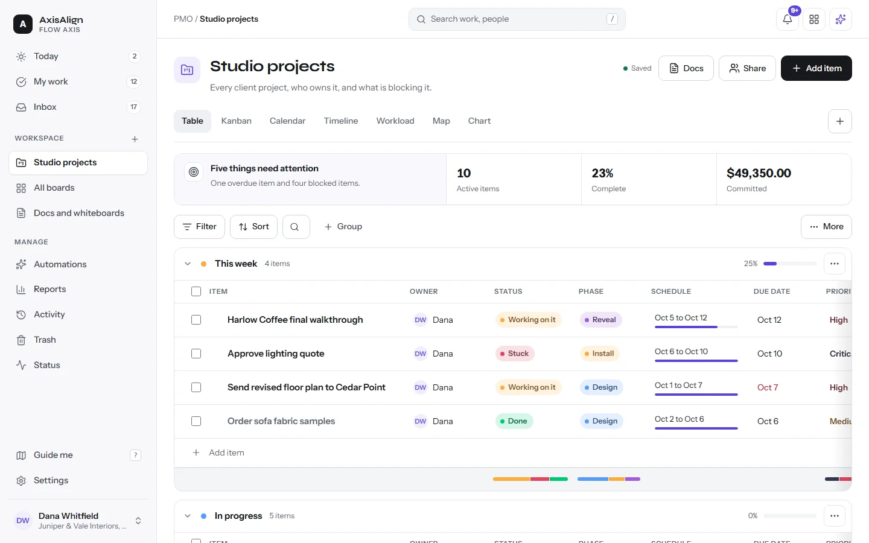Focus the Search work, people field
The image size is (869, 543).
click(x=517, y=19)
